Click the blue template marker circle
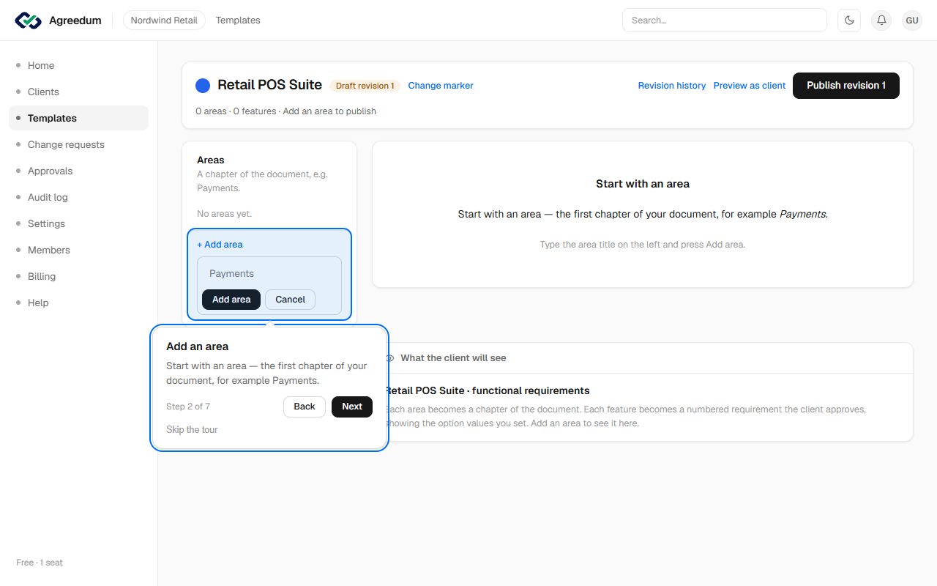937x586 pixels. [x=203, y=86]
